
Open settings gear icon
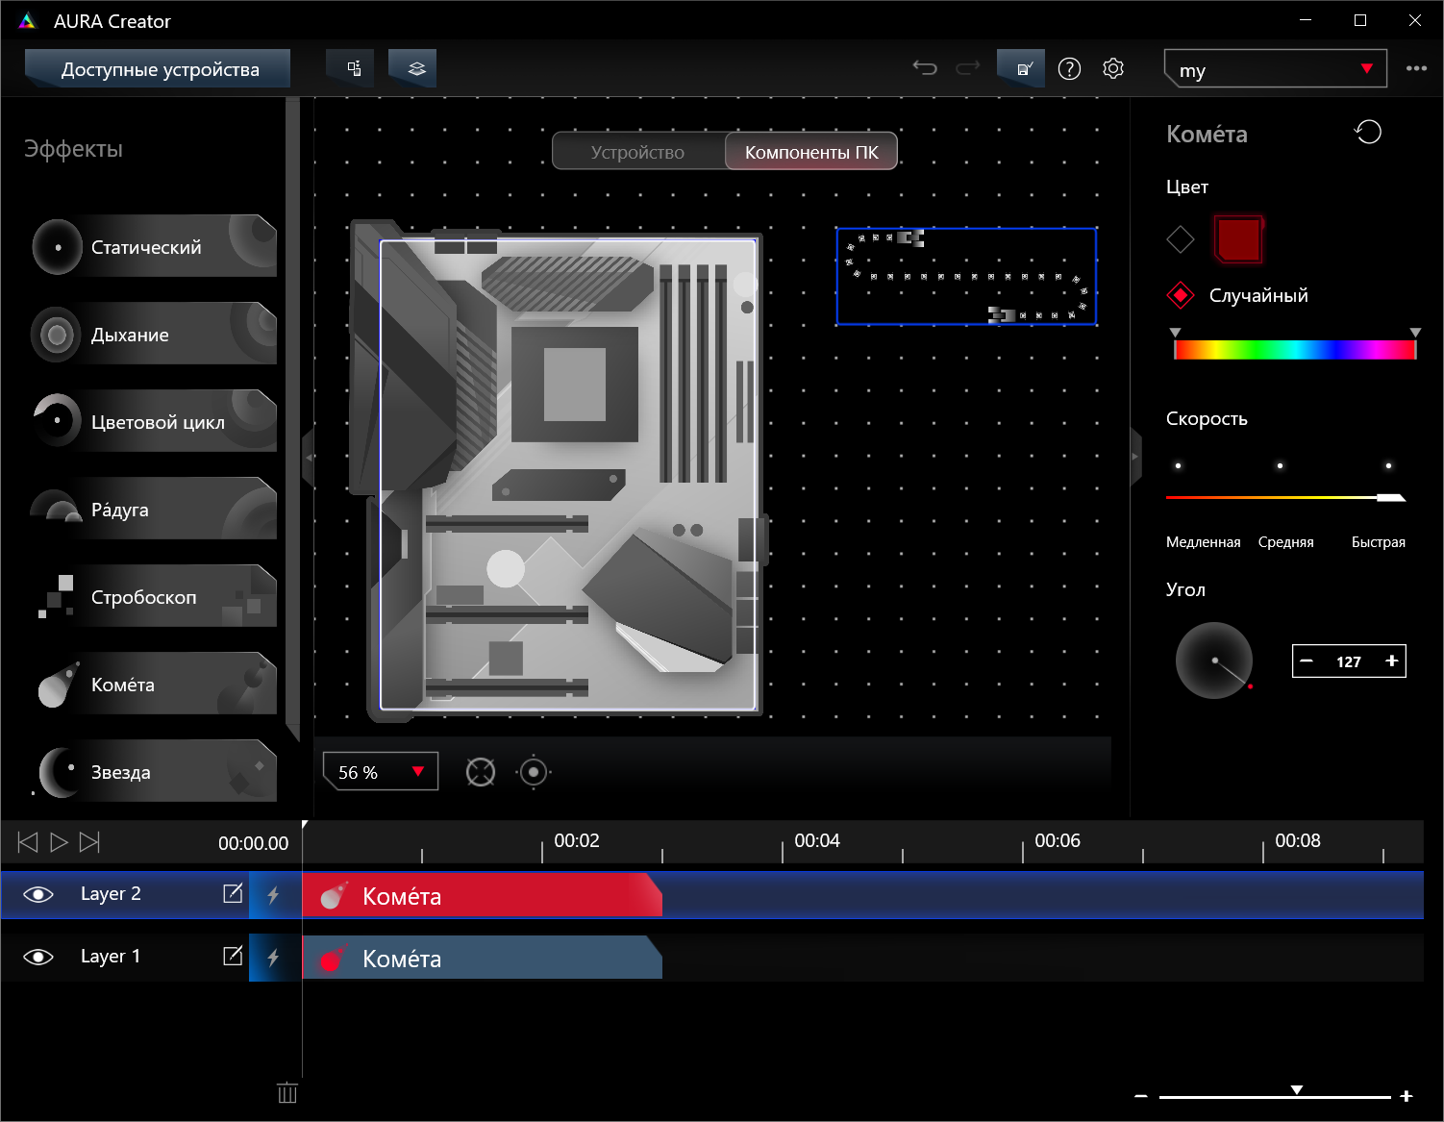(x=1113, y=68)
